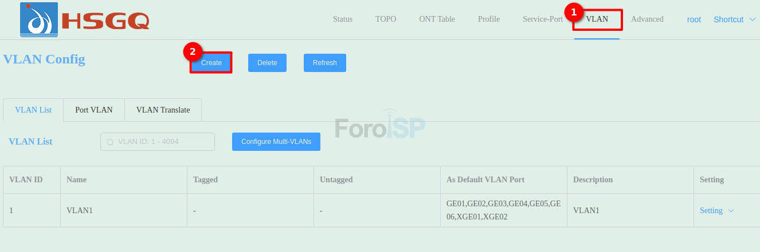Click the VLAN1 description cell
This screenshot has width=760, height=252.
tap(630, 210)
